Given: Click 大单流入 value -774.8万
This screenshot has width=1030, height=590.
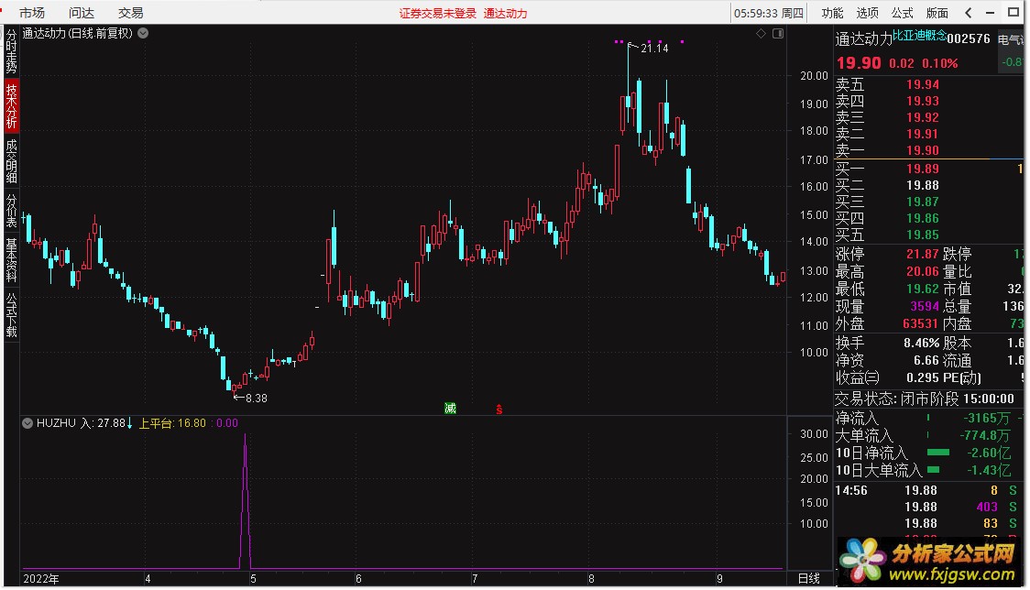Looking at the screenshot, I should pos(985,435).
